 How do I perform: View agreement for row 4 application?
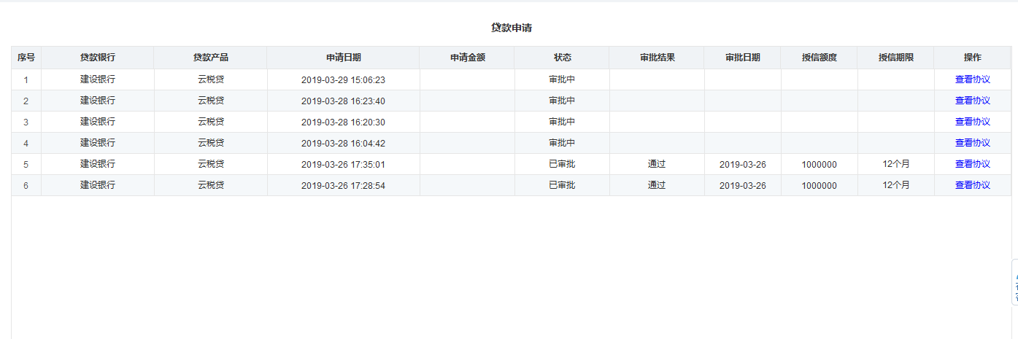coord(972,143)
